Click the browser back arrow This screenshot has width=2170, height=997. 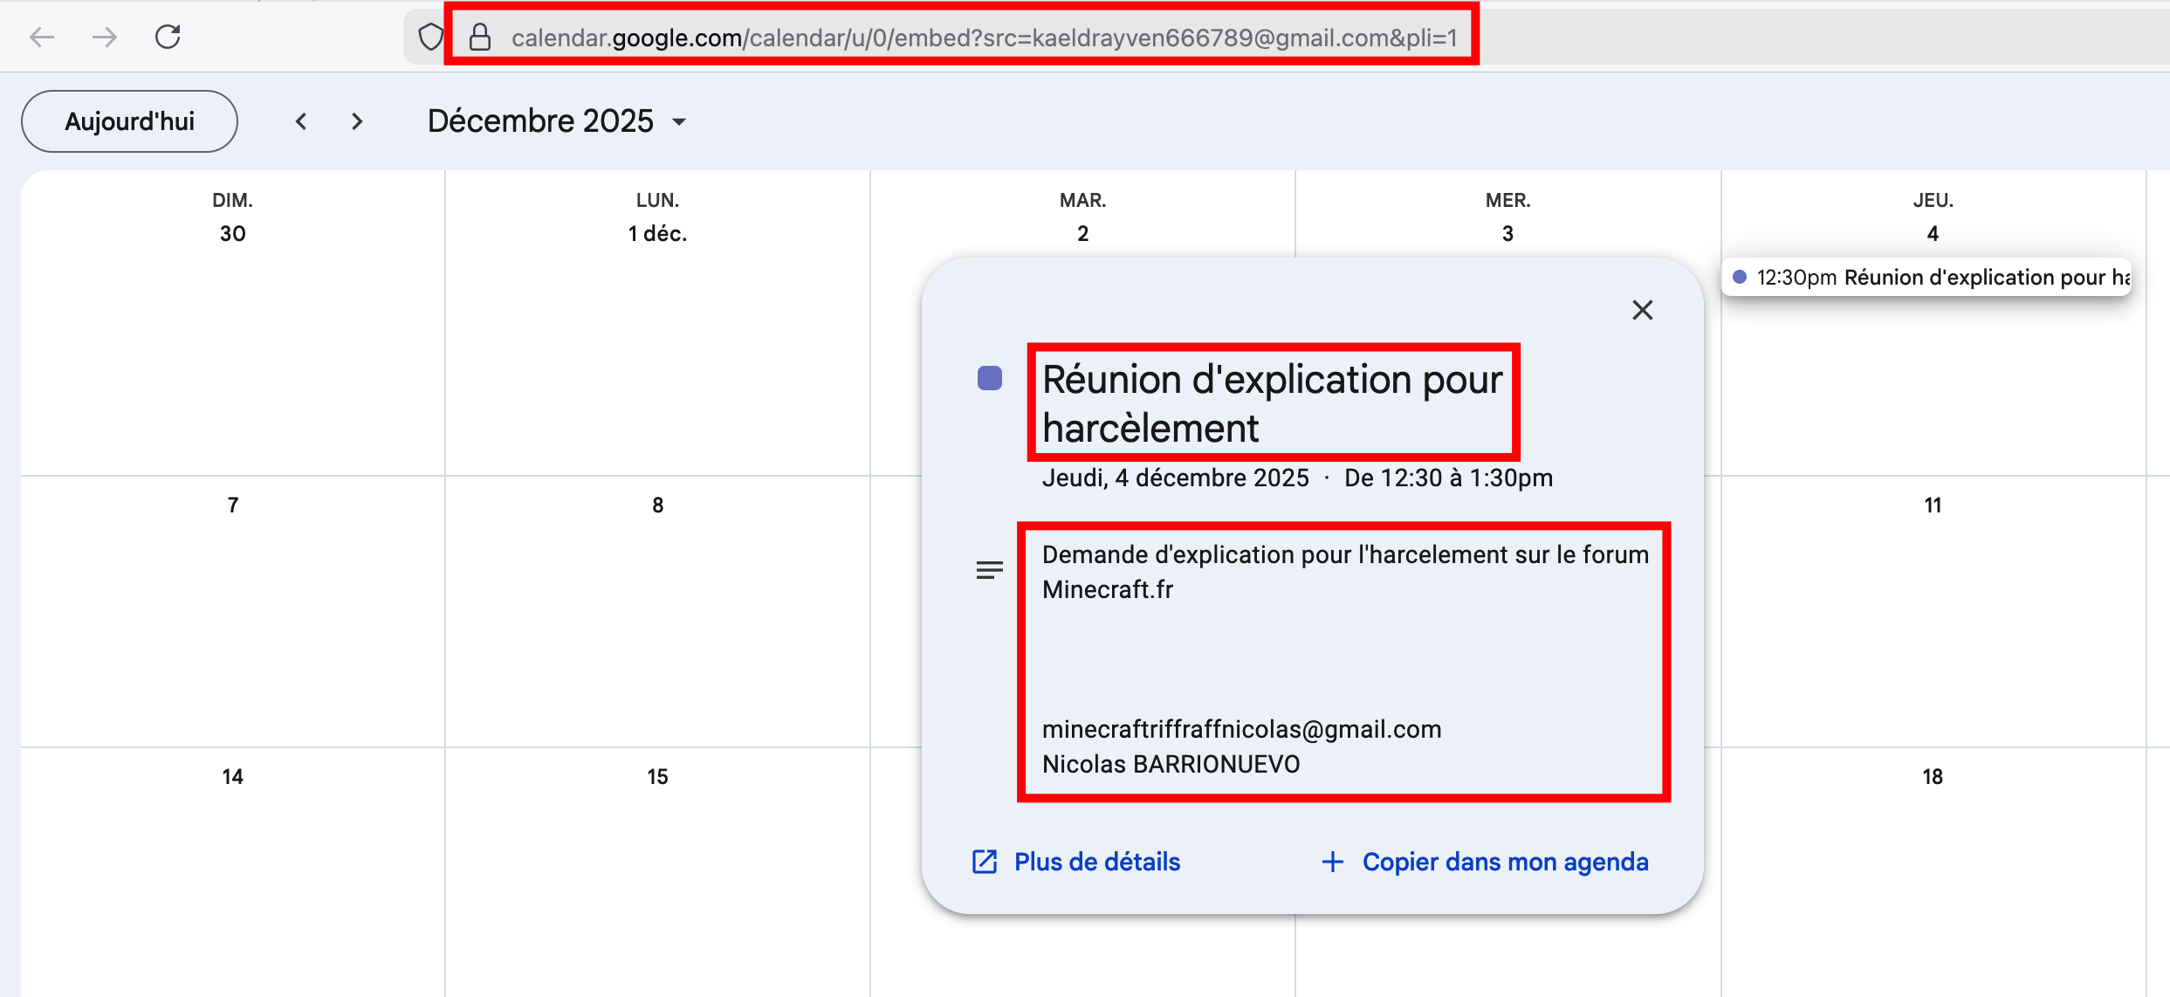41,37
